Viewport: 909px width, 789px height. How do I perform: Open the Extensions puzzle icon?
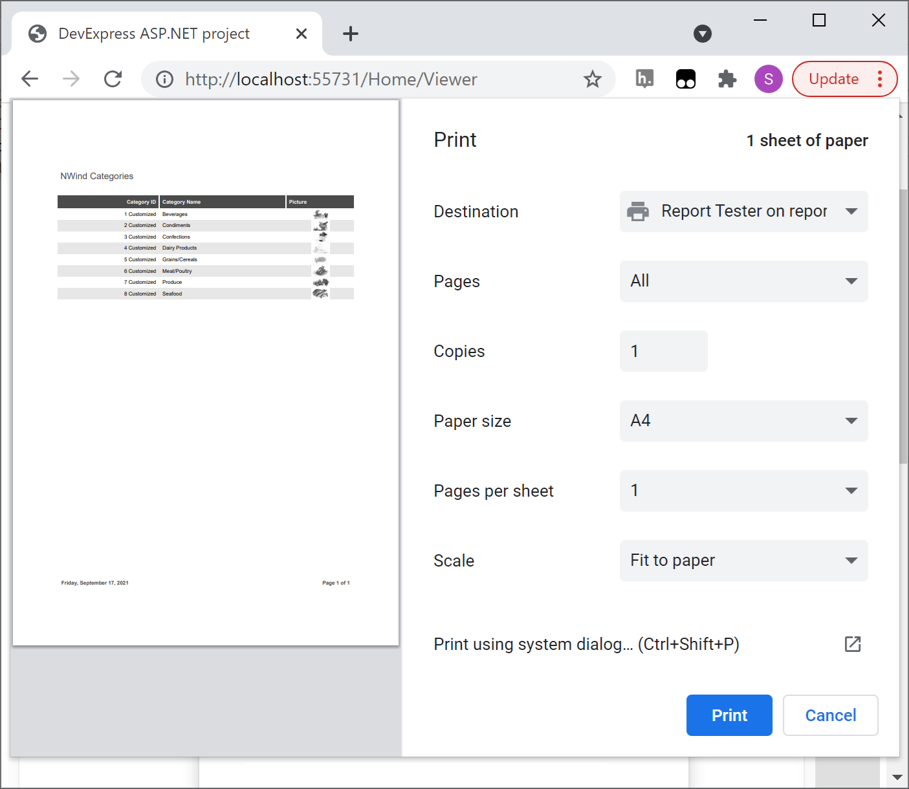click(x=727, y=79)
